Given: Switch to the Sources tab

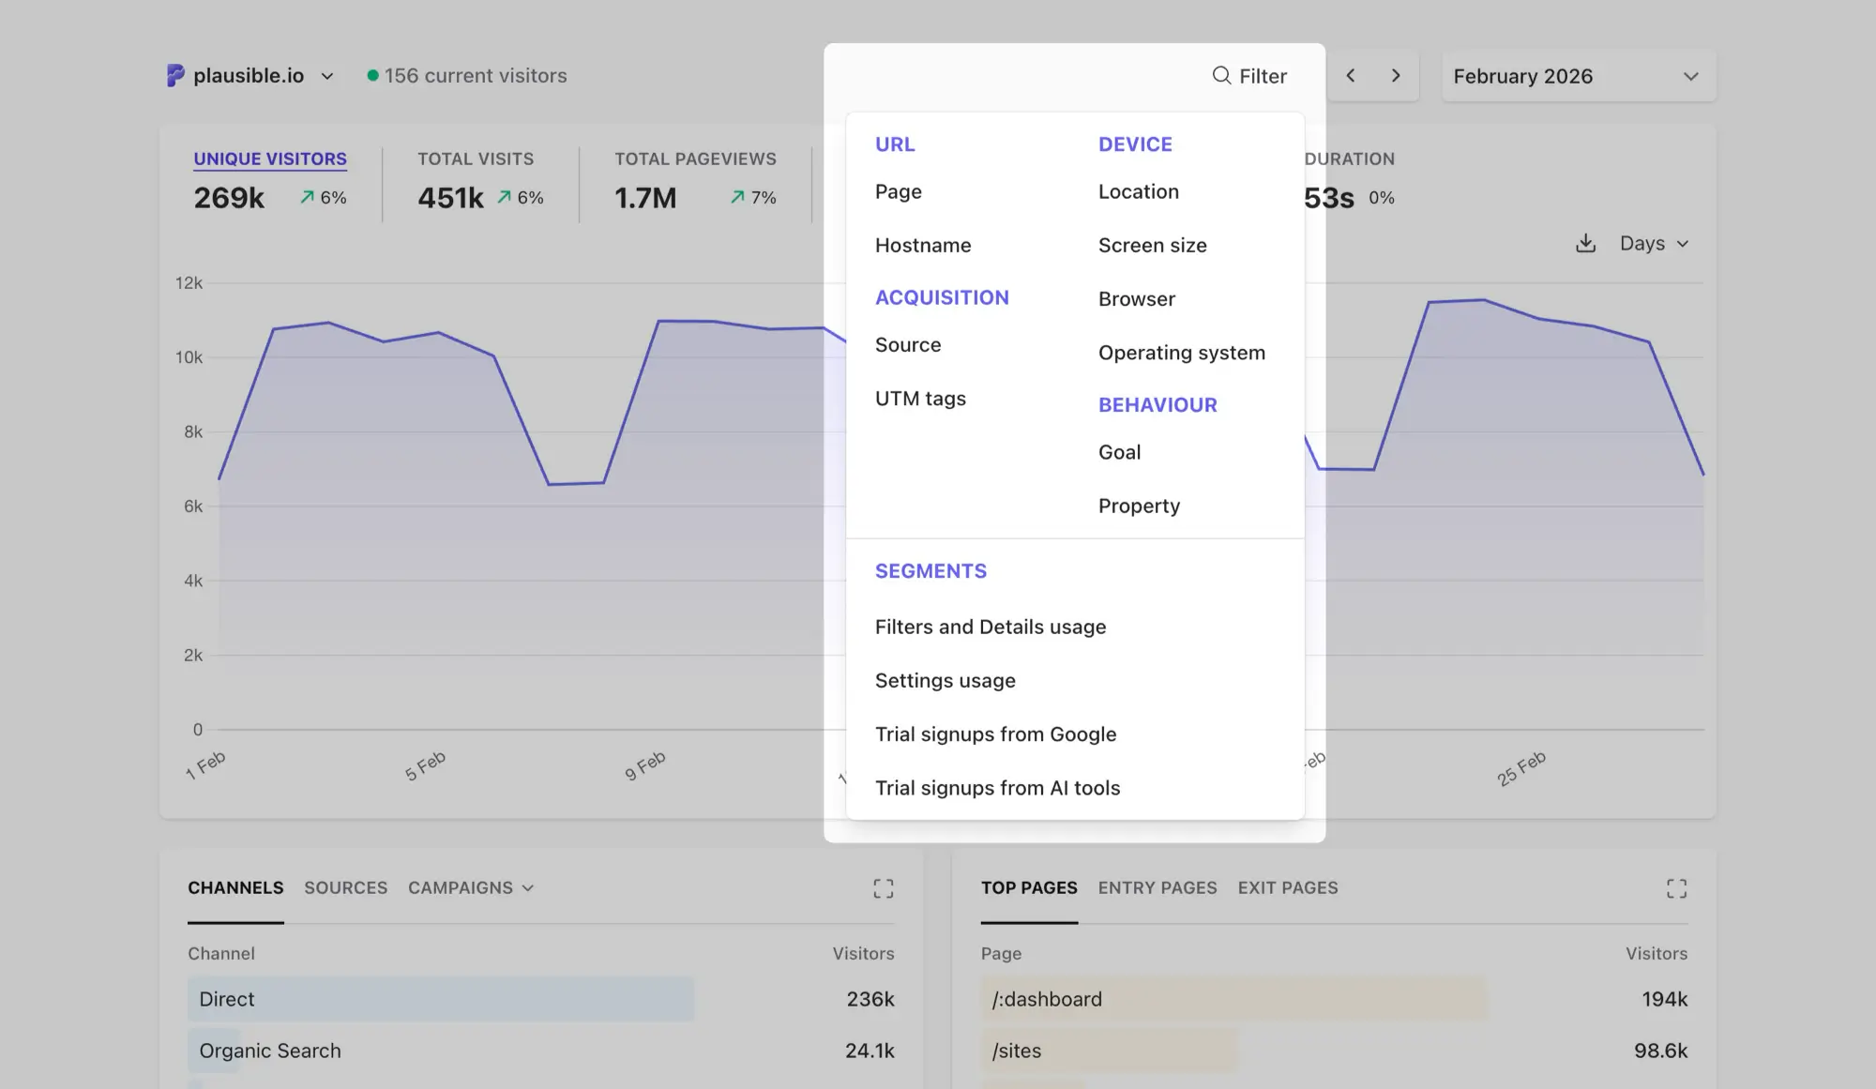Looking at the screenshot, I should point(345,888).
